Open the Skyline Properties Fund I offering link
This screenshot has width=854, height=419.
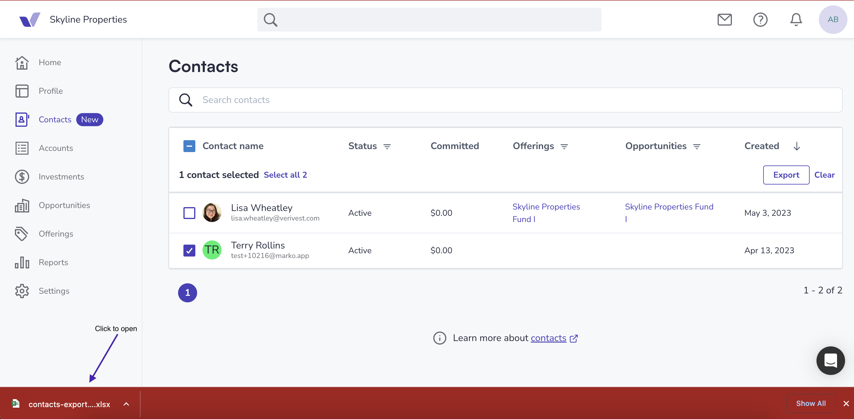point(546,213)
